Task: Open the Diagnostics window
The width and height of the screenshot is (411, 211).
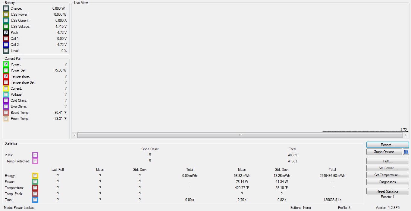Action: tap(387, 182)
